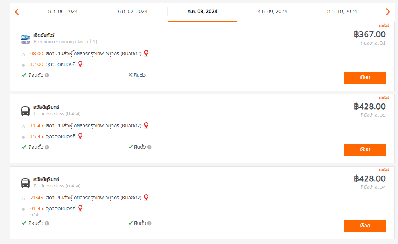This screenshot has width=398, height=244.
Task: Select the 11:45 Sawasdee Surin trip
Action: tap(365, 150)
